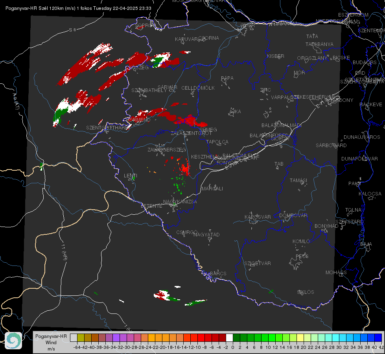Click the ZALASZENTGRÓT label
The image size is (385, 354).
pos(191,133)
